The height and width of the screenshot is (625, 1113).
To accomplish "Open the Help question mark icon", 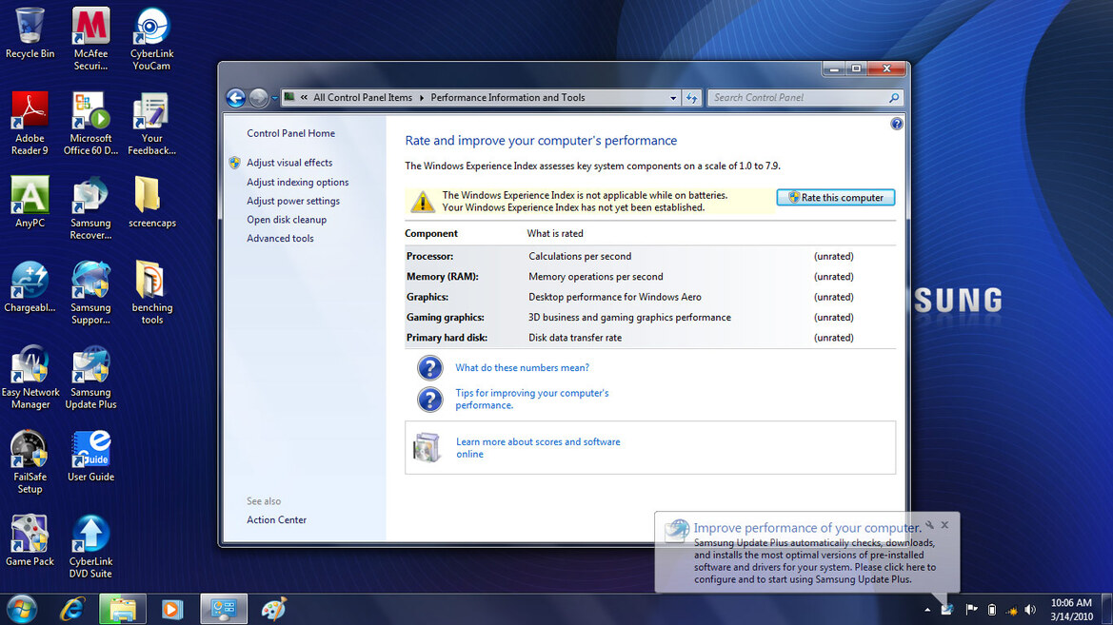I will (897, 125).
